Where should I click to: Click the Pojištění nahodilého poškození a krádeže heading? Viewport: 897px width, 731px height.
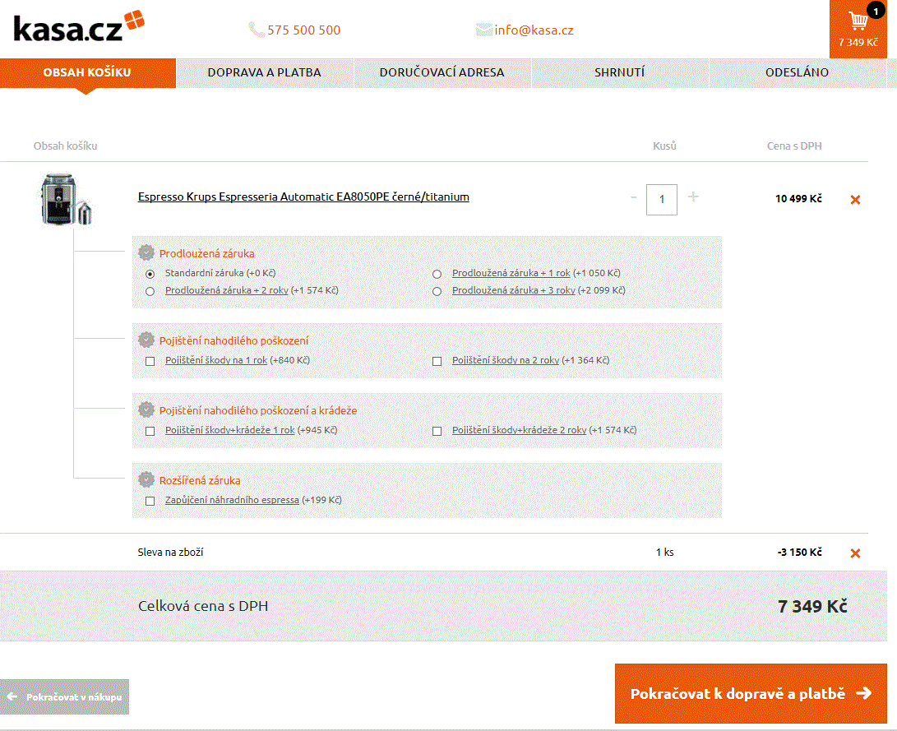258,410
